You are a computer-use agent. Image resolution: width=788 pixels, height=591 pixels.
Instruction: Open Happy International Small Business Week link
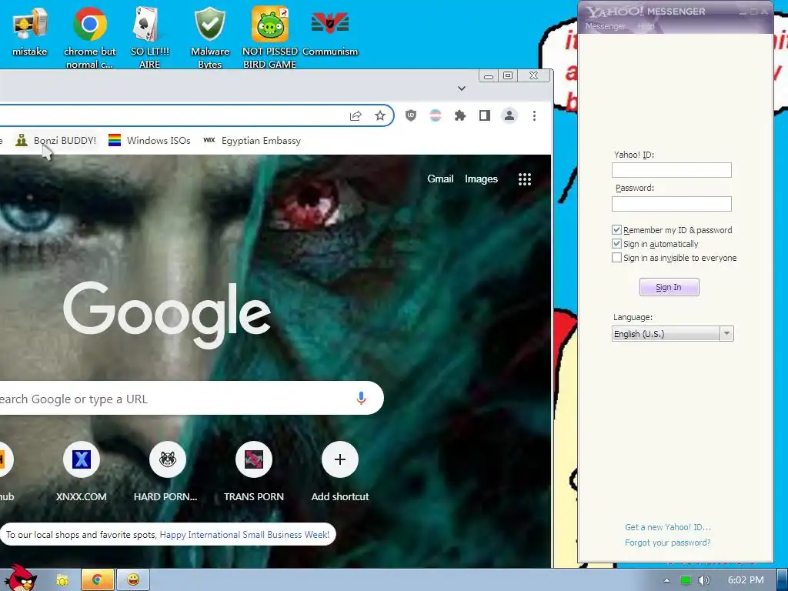[x=244, y=535]
